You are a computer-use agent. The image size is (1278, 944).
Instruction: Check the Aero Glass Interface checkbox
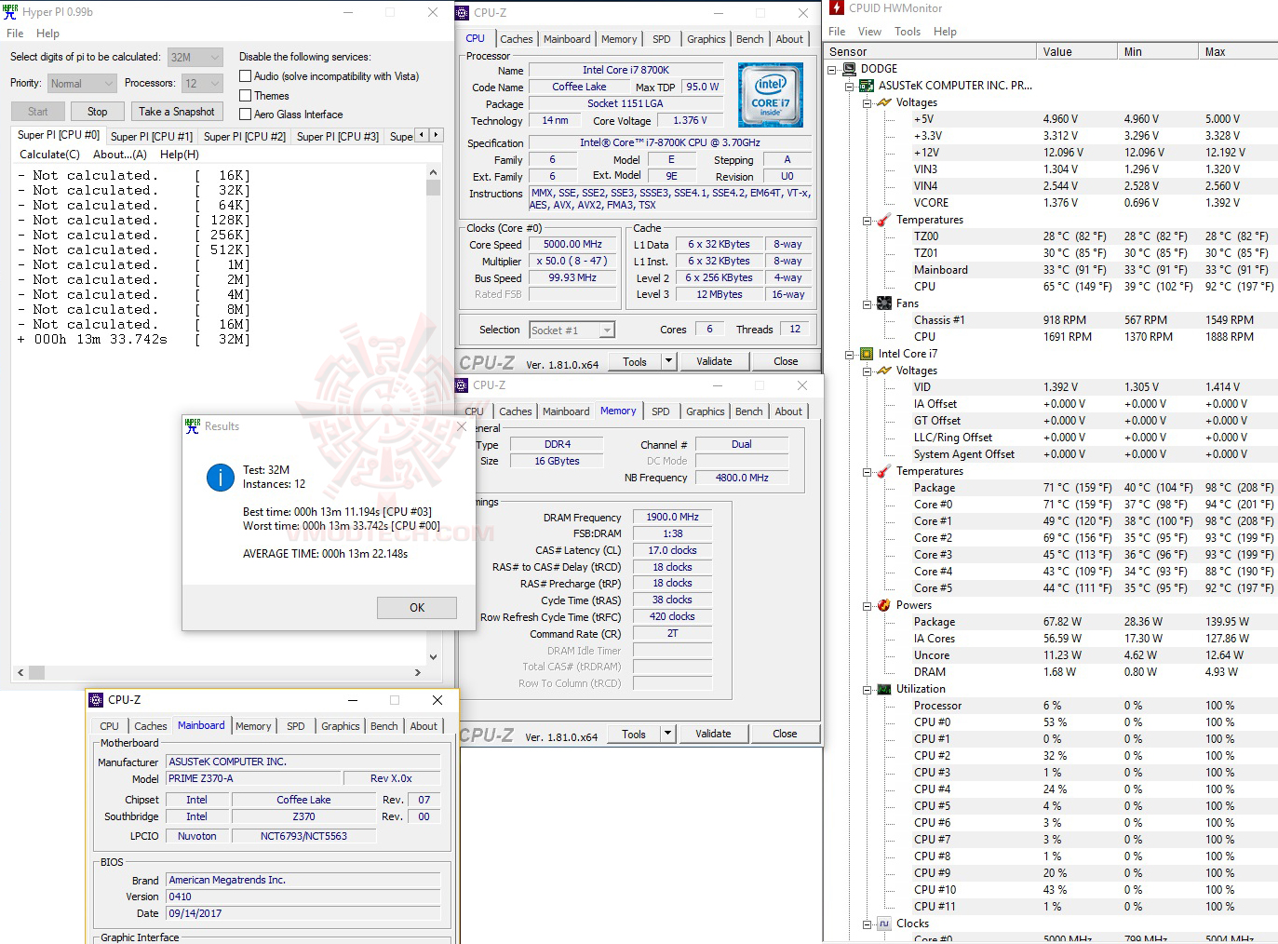[246, 114]
